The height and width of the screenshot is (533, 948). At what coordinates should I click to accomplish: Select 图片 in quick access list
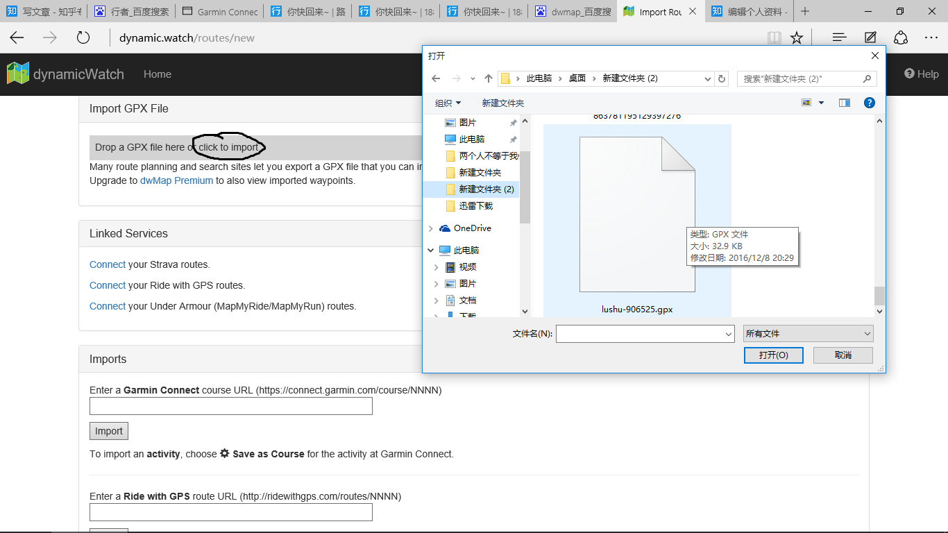coord(468,123)
